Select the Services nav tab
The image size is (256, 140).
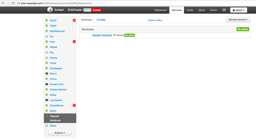[177, 10]
